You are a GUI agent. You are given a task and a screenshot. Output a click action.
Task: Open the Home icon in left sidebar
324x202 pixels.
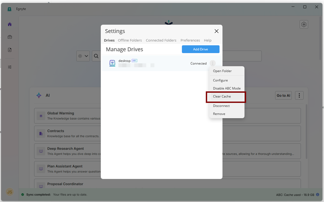(x=10, y=24)
